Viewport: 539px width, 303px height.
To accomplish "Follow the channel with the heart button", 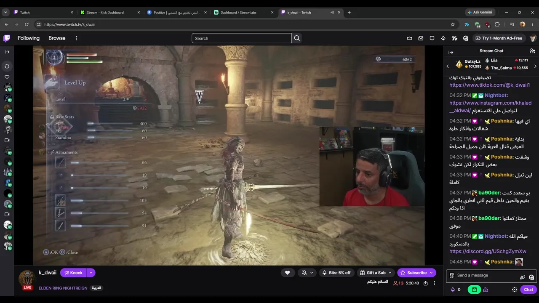I will pos(288,273).
